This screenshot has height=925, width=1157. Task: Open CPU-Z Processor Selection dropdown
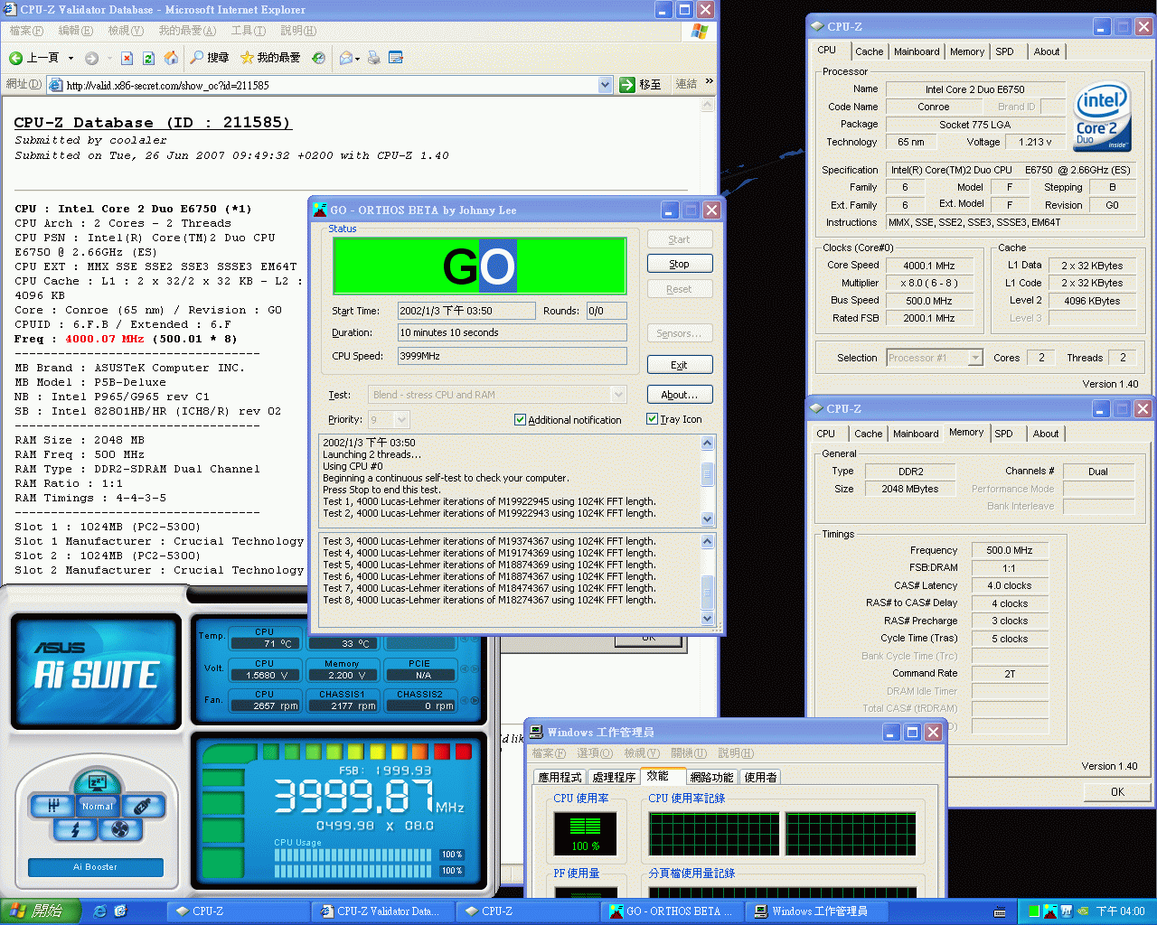tap(975, 358)
